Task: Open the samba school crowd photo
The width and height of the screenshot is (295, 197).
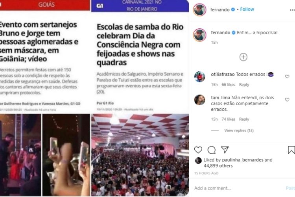Action: pyautogui.click(x=140, y=155)
